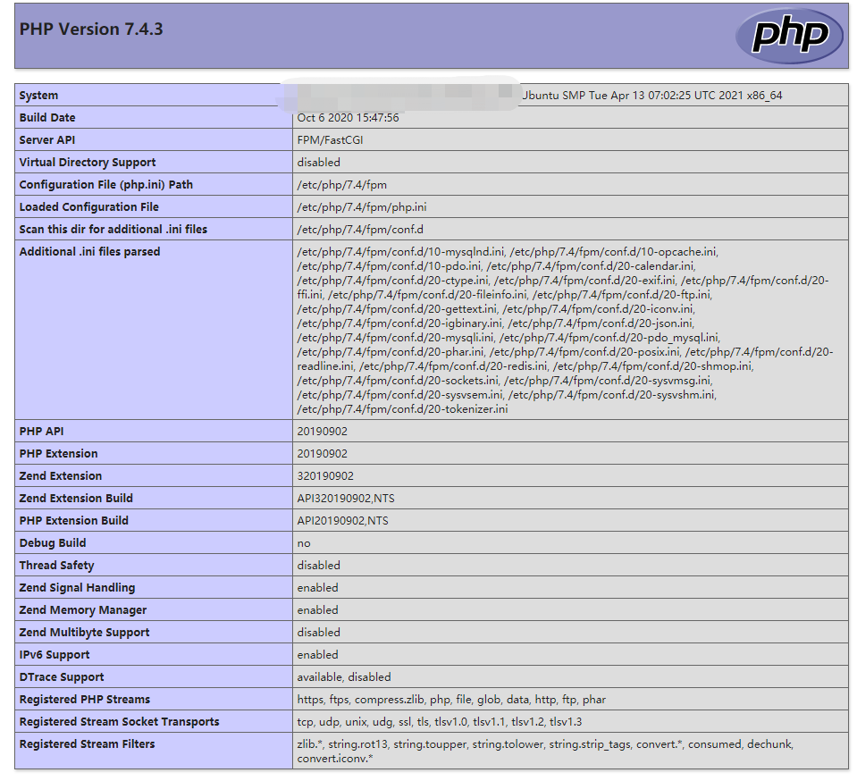
Task: Click disabled value for Zend Multibyte Support
Action: 319,633
